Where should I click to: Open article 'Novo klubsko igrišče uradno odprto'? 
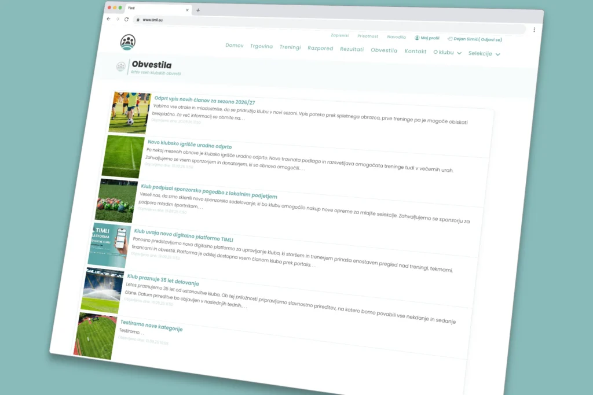(189, 145)
